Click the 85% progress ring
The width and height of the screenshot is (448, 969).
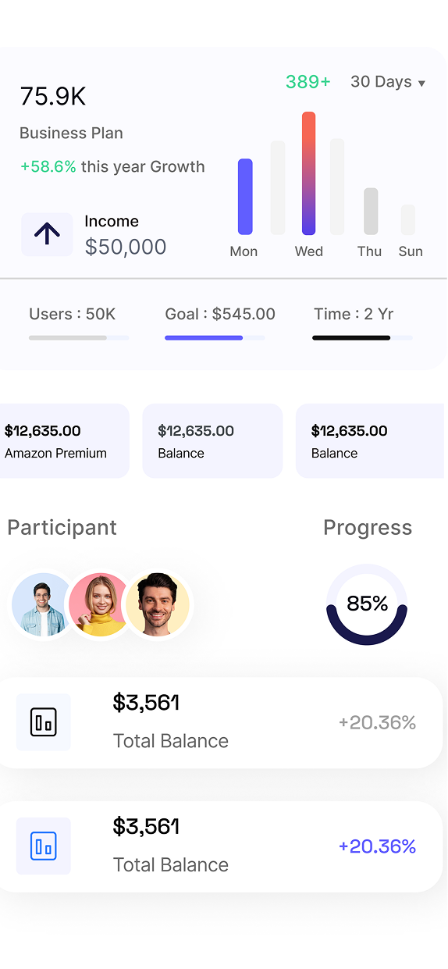pyautogui.click(x=367, y=604)
